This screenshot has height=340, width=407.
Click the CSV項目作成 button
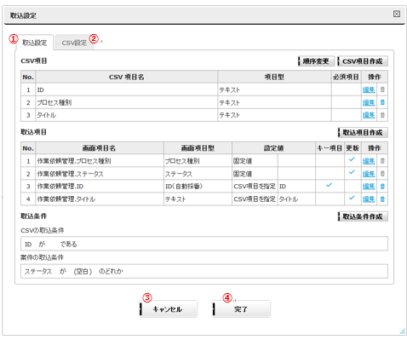pos(363,61)
